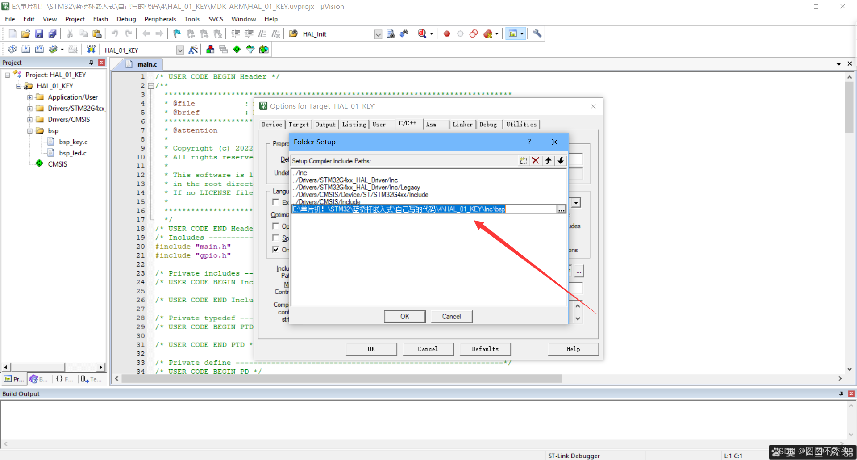
Task: Move include path up with arrow icon
Action: [548, 161]
